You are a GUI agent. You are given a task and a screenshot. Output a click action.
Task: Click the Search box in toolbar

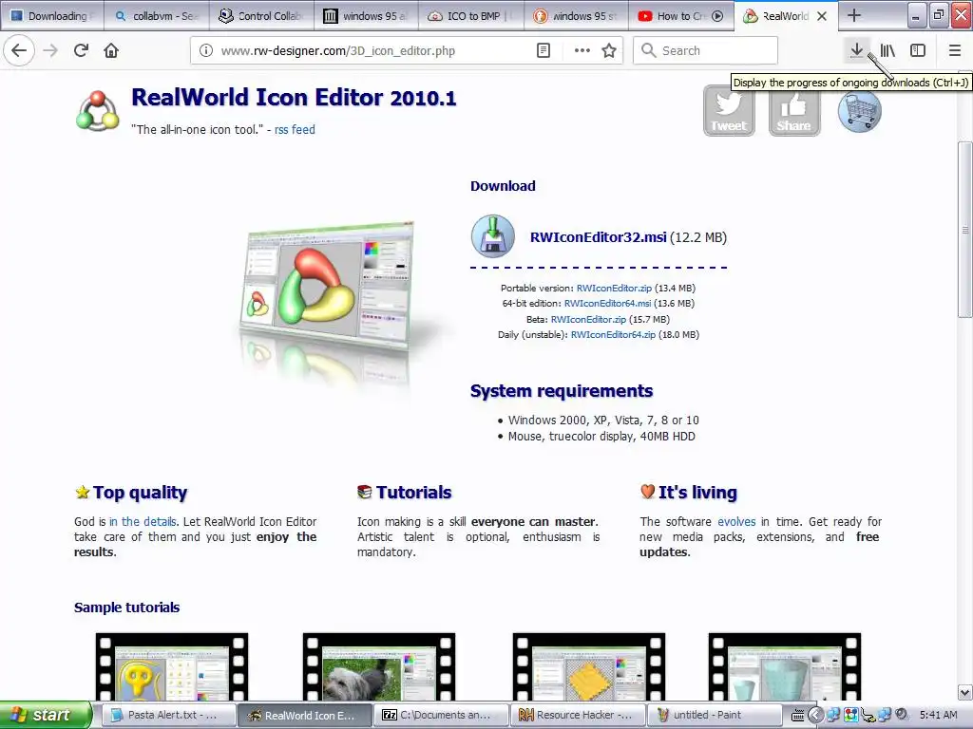point(706,50)
